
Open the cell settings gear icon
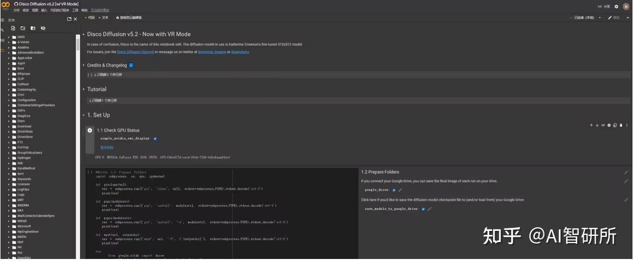click(609, 125)
